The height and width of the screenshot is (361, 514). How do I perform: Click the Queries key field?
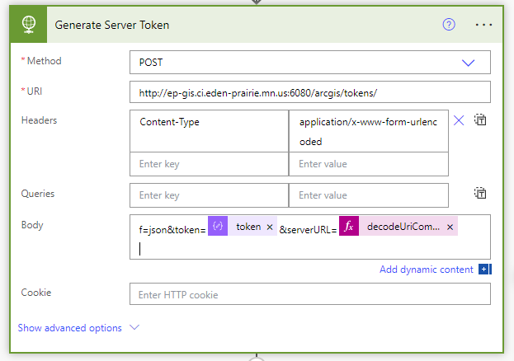click(209, 195)
